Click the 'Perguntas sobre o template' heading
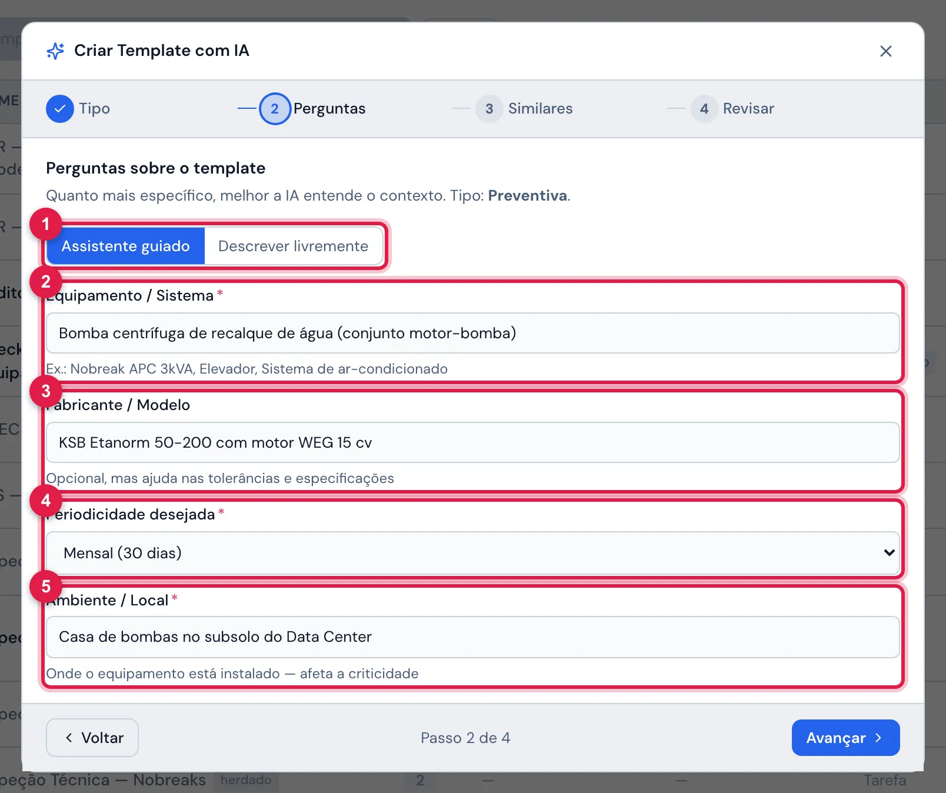Screen dimensions: 946x793 click(x=156, y=168)
